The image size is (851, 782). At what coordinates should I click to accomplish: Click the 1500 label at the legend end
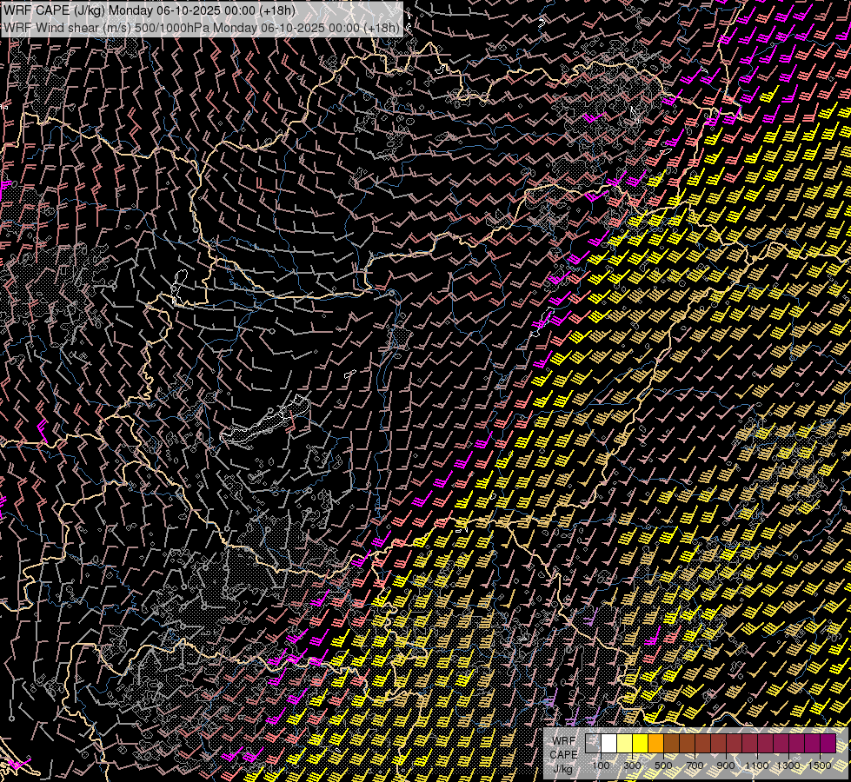[x=819, y=765]
